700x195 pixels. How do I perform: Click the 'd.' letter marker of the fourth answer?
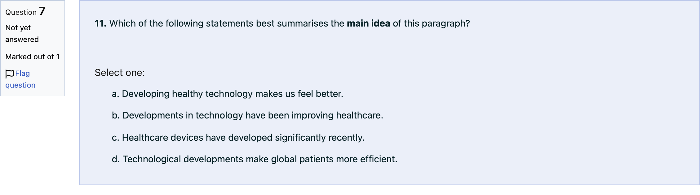click(116, 159)
